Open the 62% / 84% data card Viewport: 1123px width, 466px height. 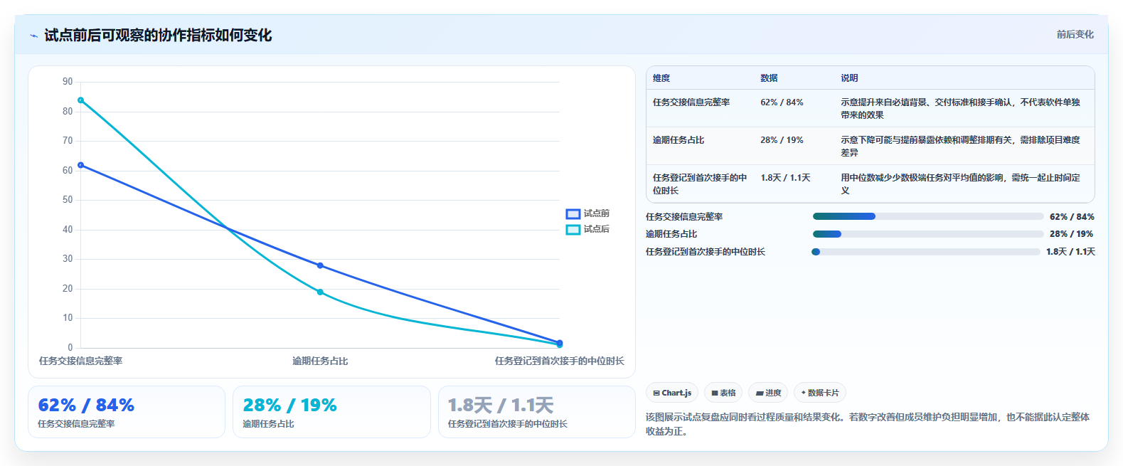click(x=127, y=412)
